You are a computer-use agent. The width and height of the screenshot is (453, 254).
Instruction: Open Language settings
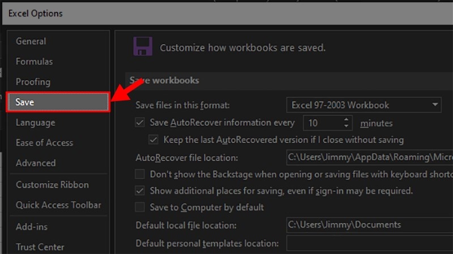[x=35, y=122]
